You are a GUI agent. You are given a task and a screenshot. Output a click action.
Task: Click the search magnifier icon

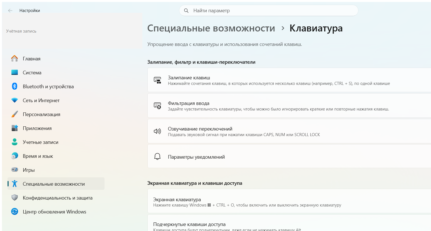[186, 11]
